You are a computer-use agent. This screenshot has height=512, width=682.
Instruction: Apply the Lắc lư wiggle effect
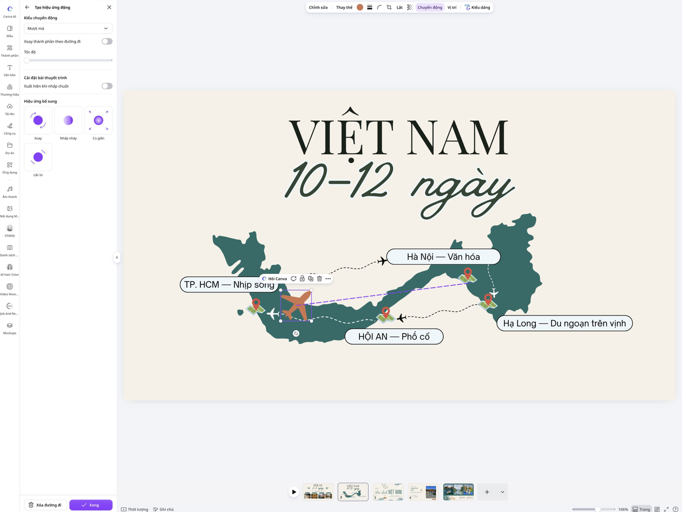(x=38, y=157)
